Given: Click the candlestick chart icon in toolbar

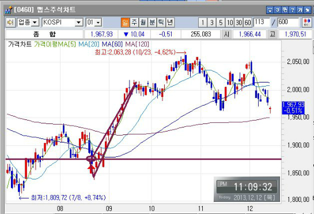Looking at the screenshot, I should pos(307,22).
